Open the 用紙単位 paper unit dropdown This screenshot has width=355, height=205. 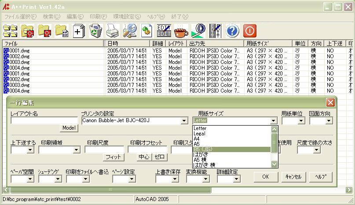click(x=300, y=121)
